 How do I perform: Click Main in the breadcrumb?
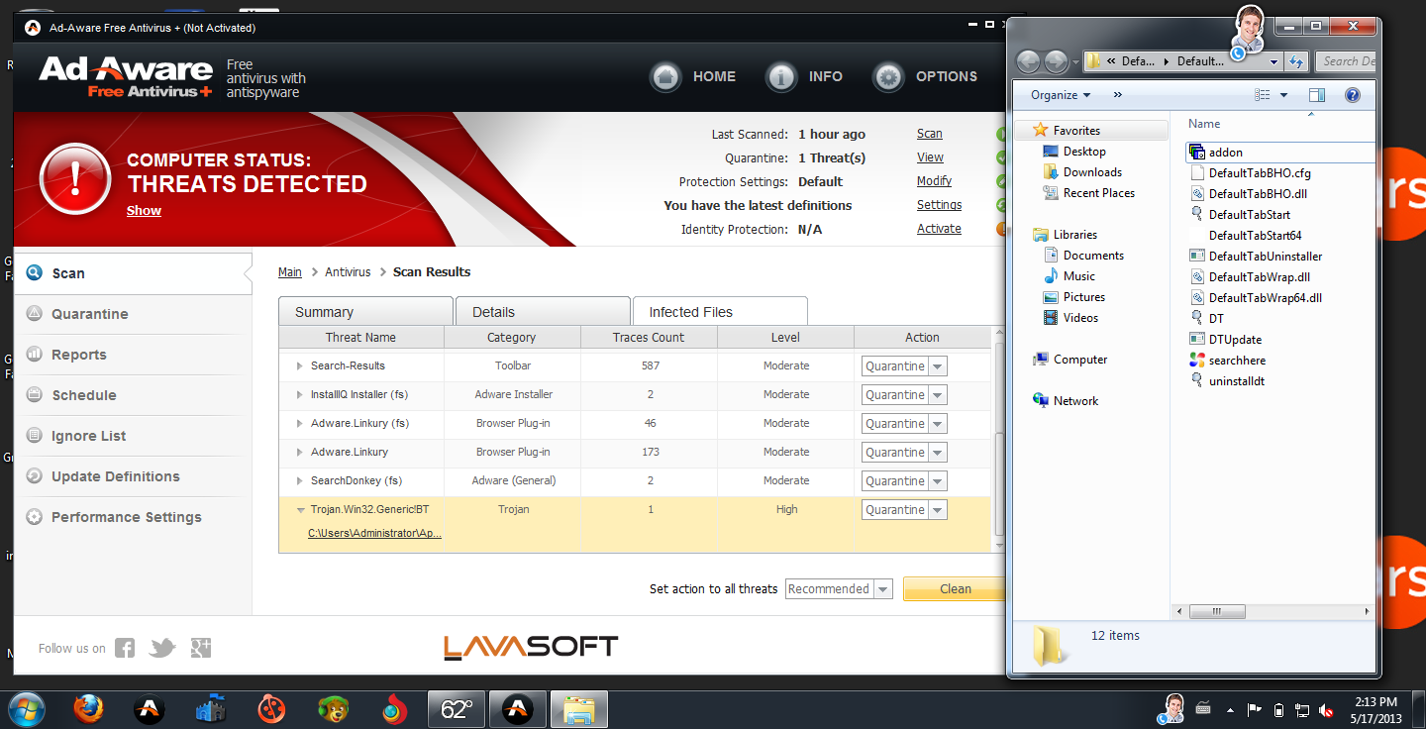[290, 272]
